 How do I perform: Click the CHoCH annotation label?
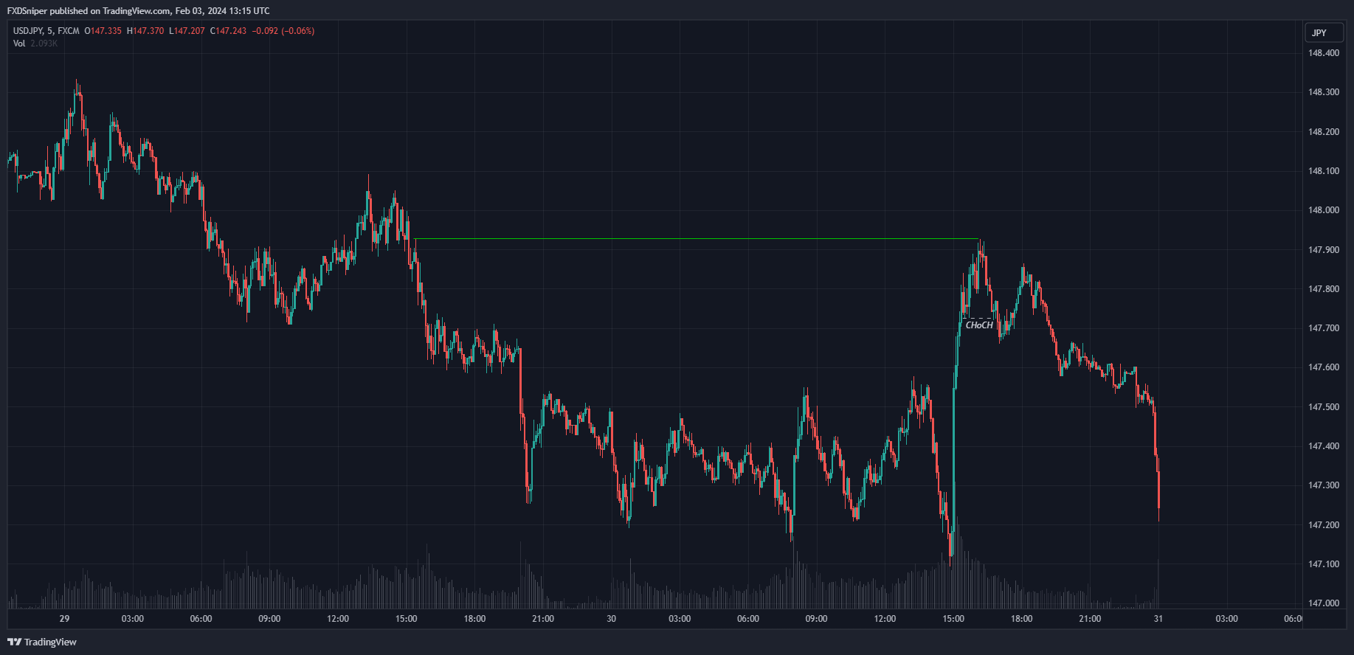tap(979, 325)
